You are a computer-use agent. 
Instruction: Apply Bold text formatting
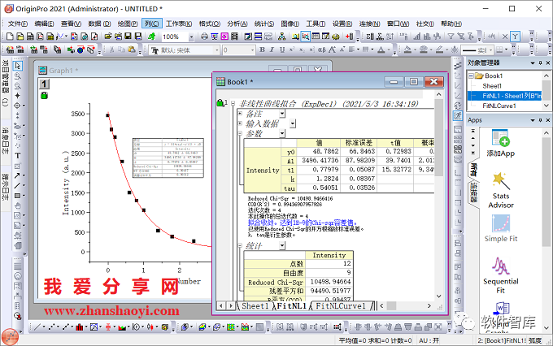(262, 50)
